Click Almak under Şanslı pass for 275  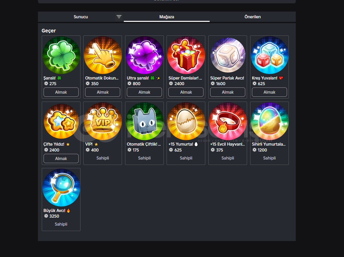[61, 92]
